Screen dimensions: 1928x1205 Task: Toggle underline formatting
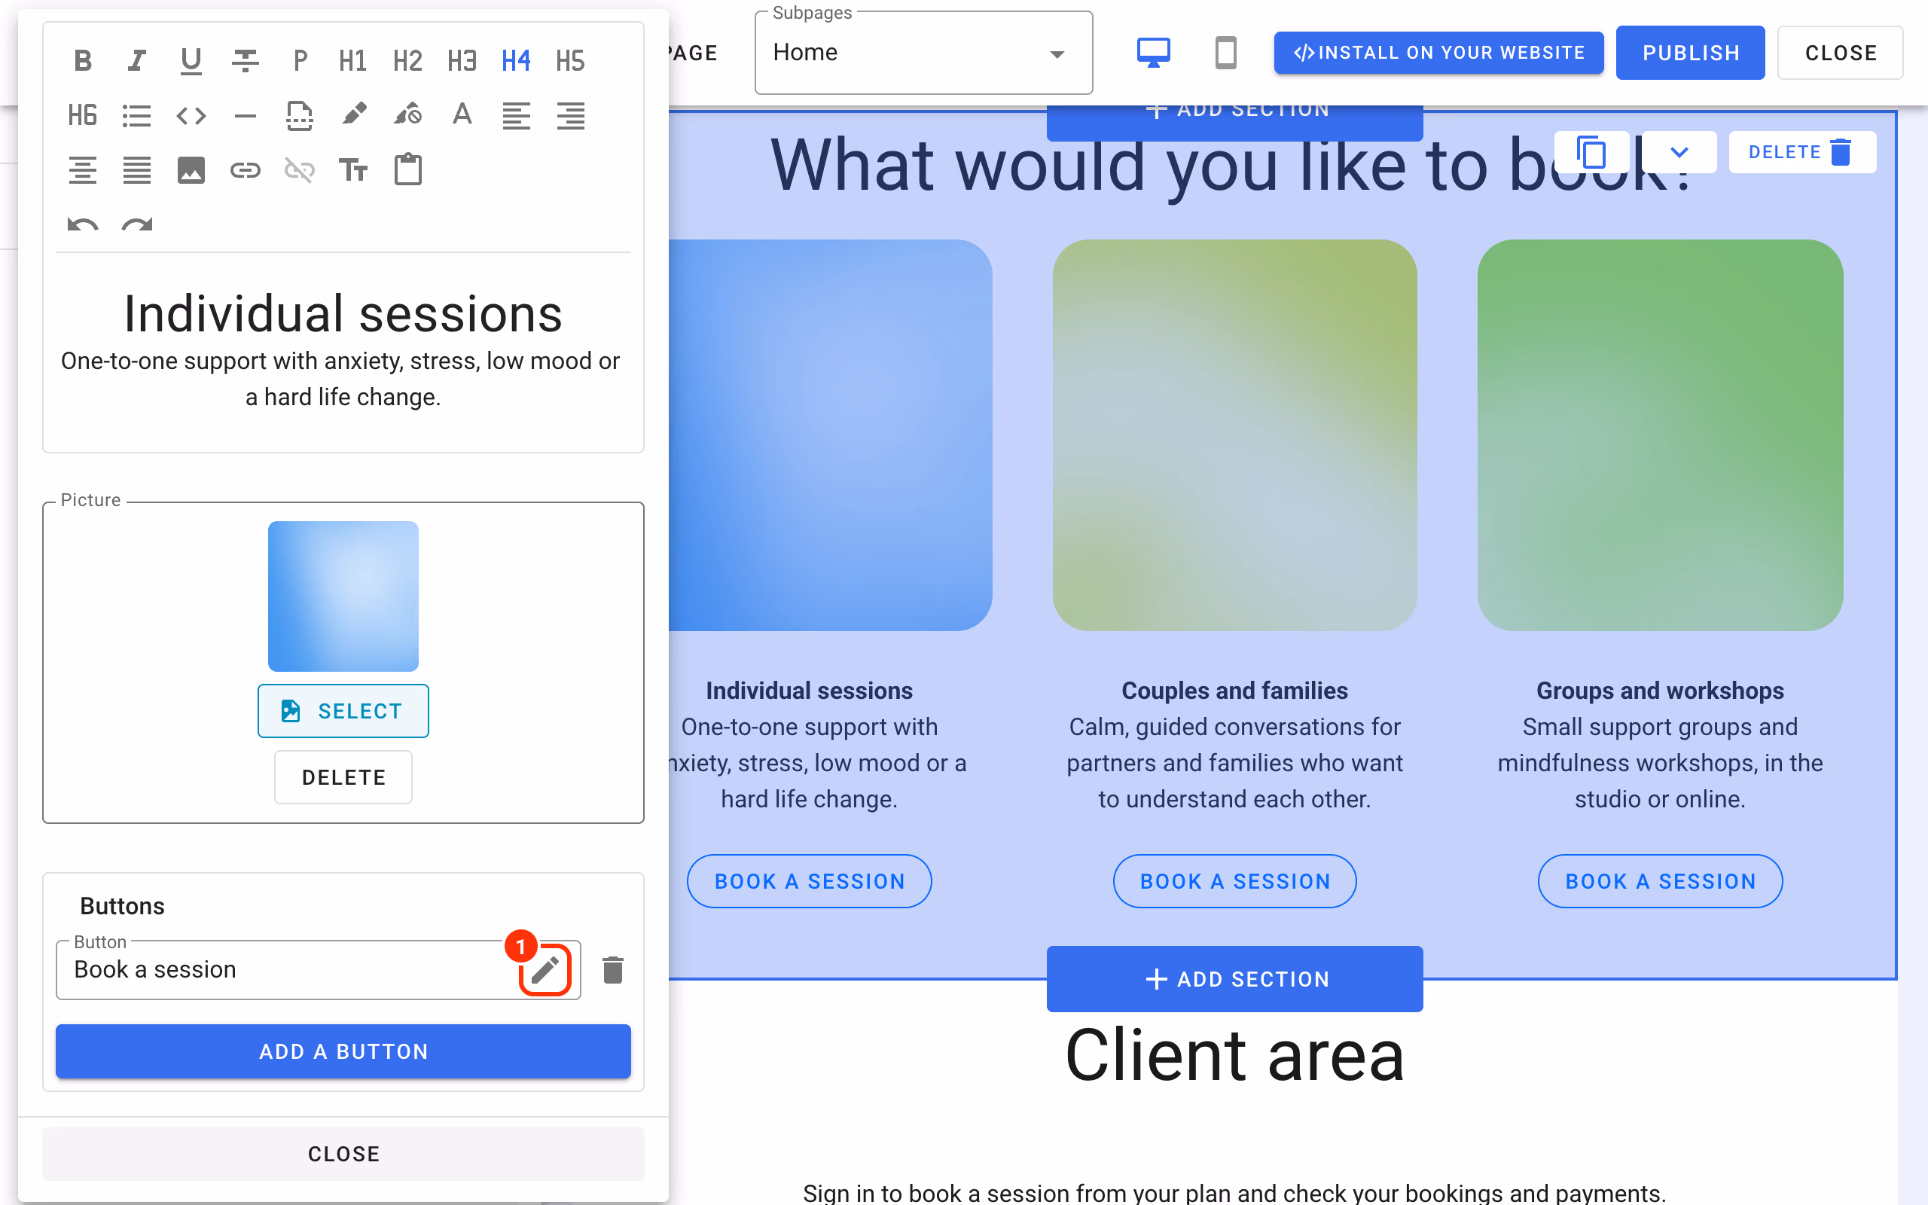click(191, 60)
